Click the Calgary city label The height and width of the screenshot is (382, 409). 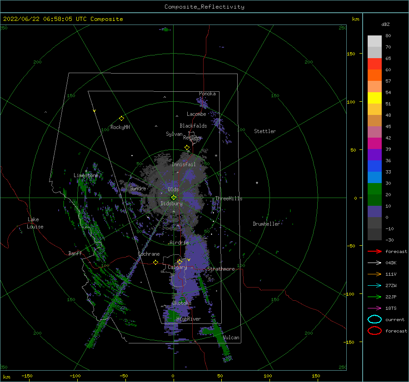pos(177,267)
